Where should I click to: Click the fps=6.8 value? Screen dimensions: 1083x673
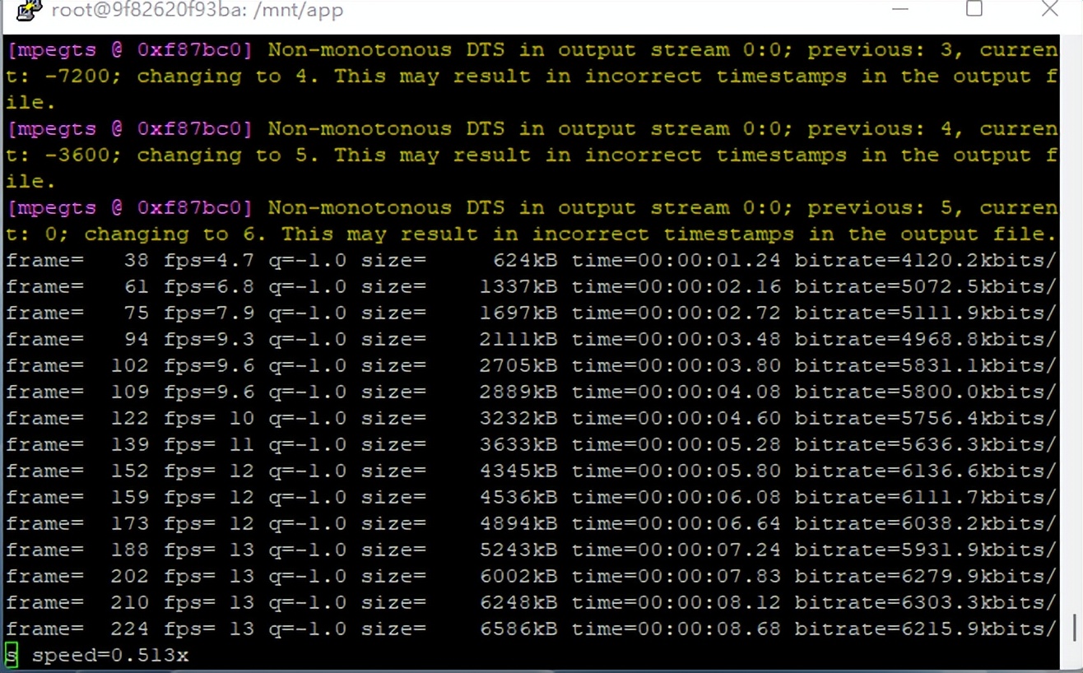click(x=209, y=287)
